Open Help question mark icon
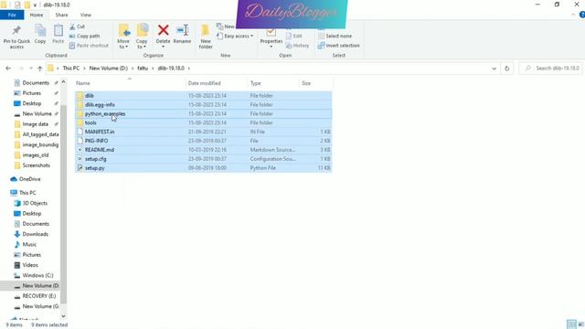 [582, 15]
